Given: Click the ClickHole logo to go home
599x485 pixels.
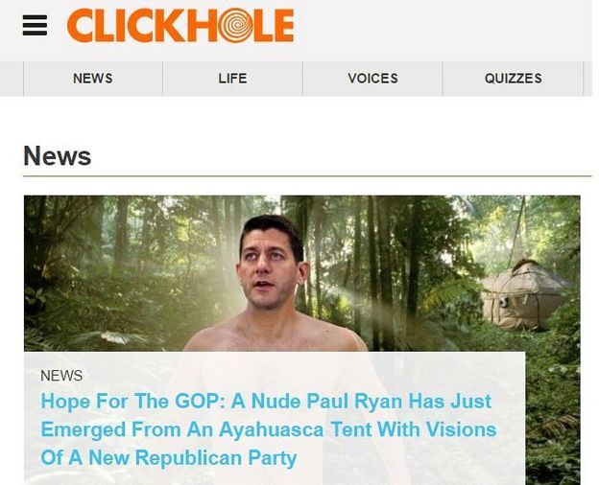Looking at the screenshot, I should click(180, 25).
